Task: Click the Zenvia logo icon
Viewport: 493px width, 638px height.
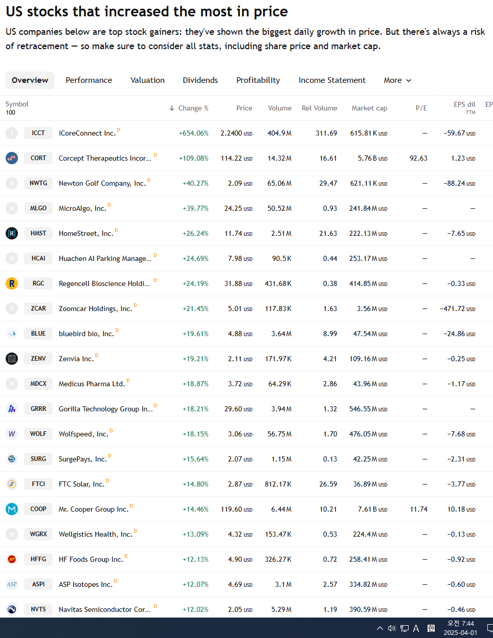Action: point(12,359)
